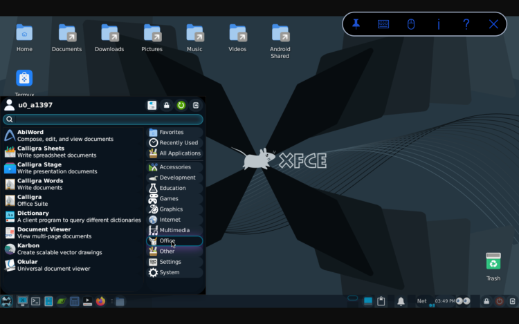Click Show Desktop icon on taskbar
This screenshot has height=324, width=519.
point(23,301)
